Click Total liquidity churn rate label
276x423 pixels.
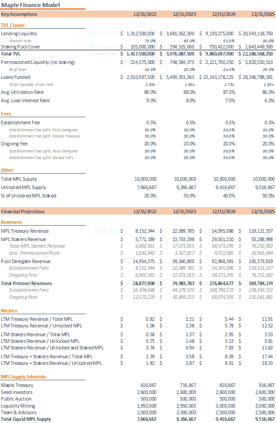tap(31, 85)
